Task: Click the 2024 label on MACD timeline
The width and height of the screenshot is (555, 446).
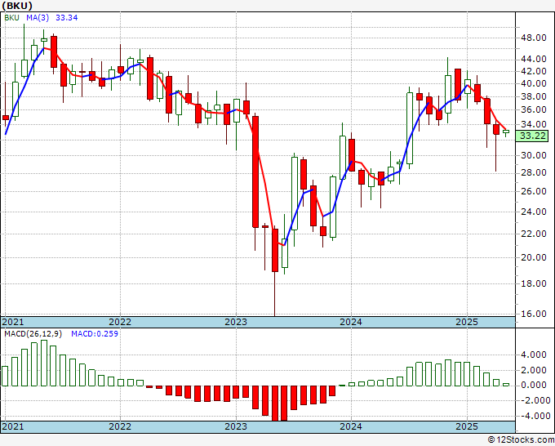Action: 351,426
